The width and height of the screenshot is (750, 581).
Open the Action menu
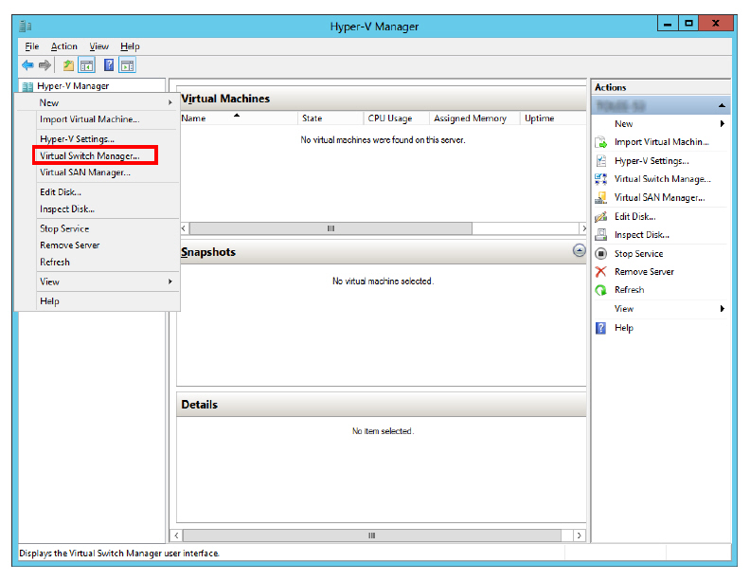click(x=64, y=46)
